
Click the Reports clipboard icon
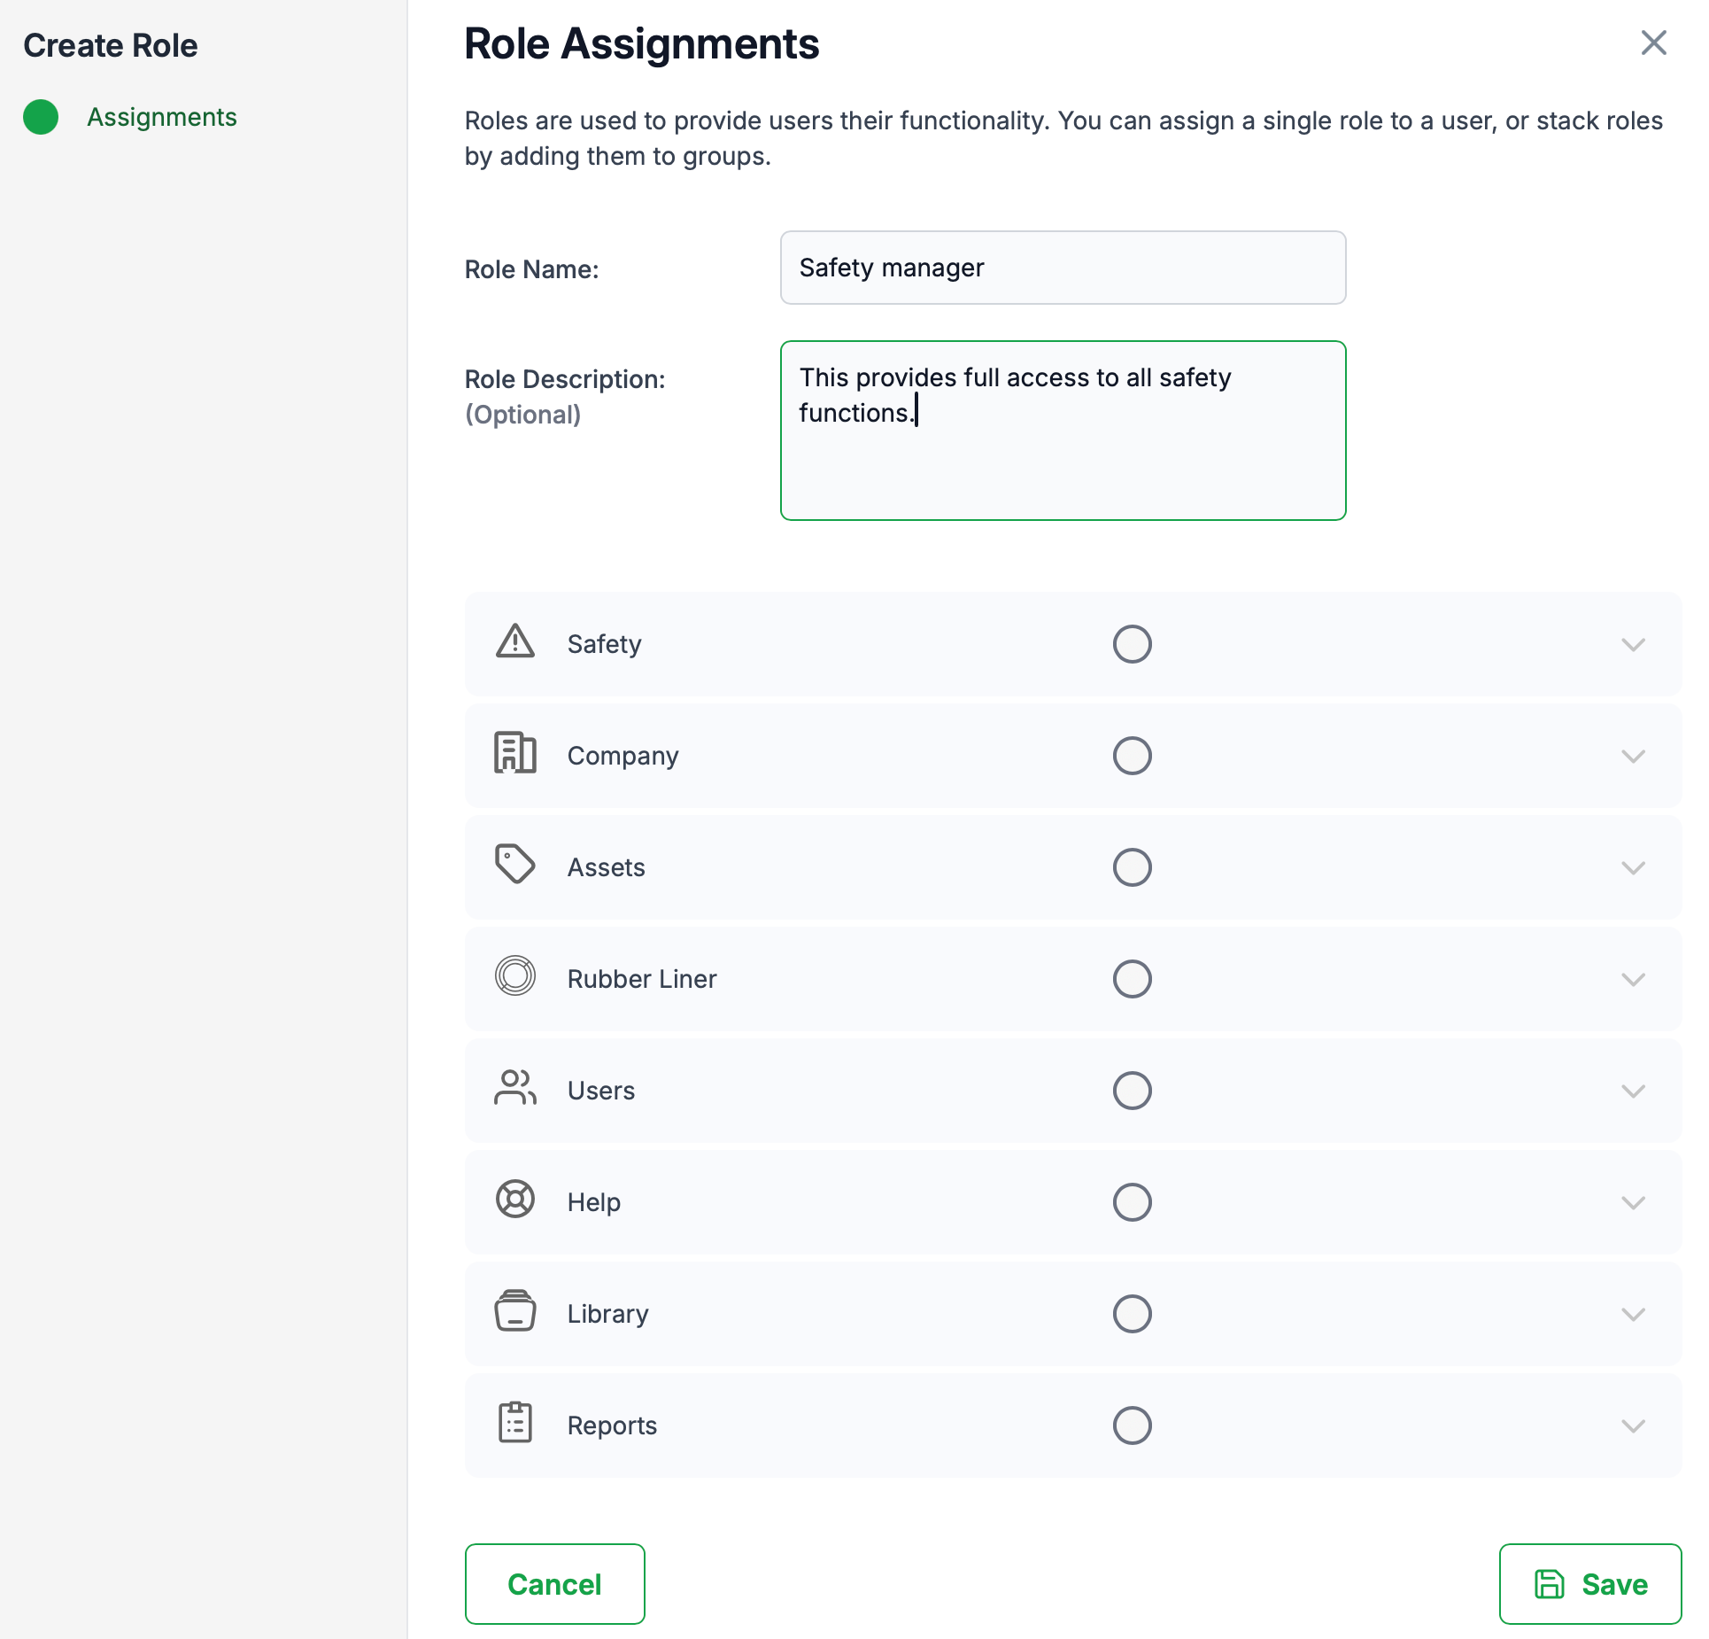pos(514,1423)
